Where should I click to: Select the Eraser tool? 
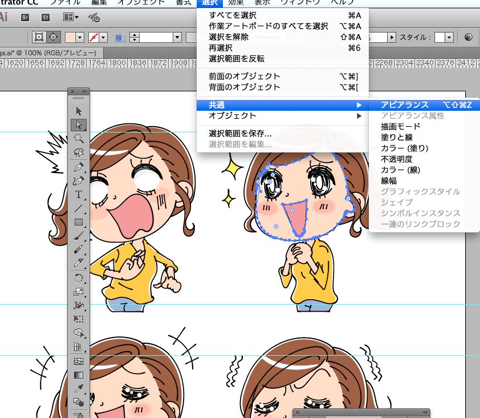[x=79, y=263]
